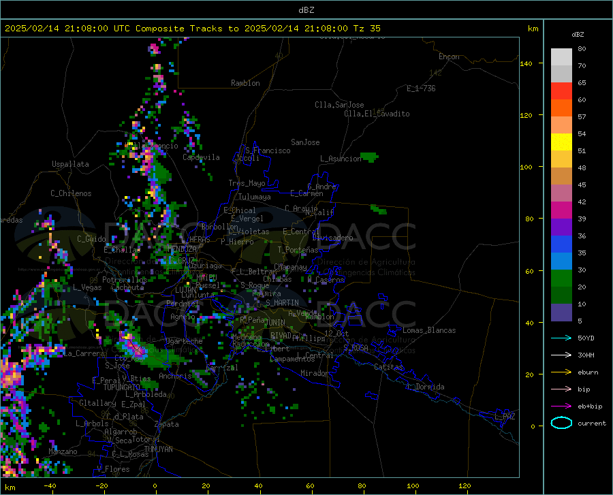Viewport: 613px width, 495px height.
Task: Click the '12_Oct' map label
Action: tap(336, 333)
